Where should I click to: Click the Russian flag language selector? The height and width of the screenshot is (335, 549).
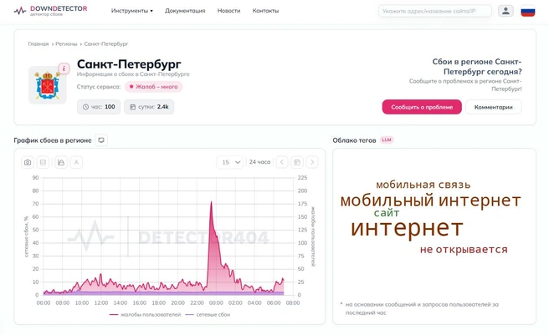(x=527, y=11)
